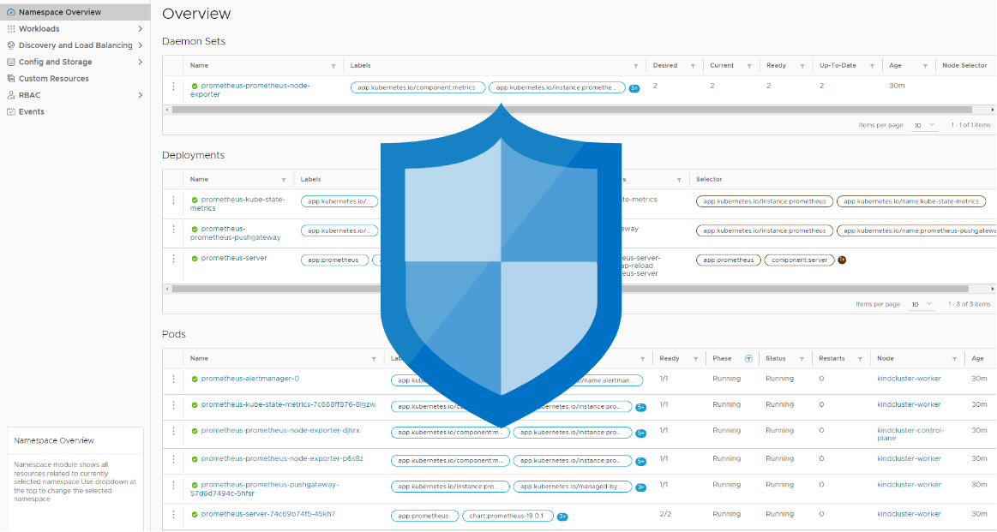The width and height of the screenshot is (997, 532).
Task: Expand the Config and Storage chevron
Action: pyautogui.click(x=141, y=62)
